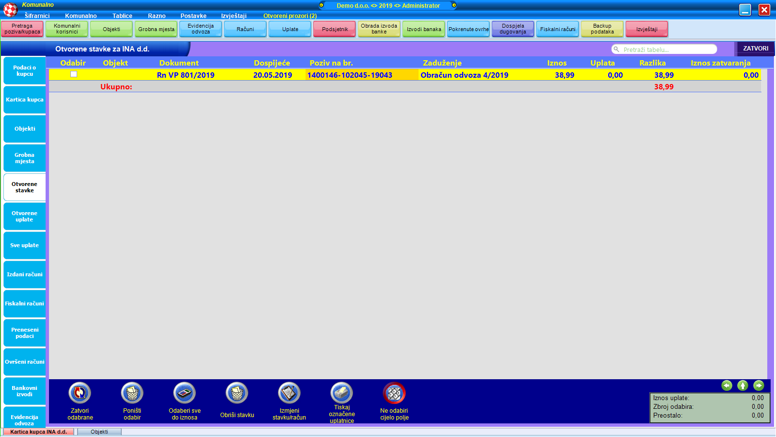Click the green left arrow icon
The image size is (776, 437).
coord(727,386)
